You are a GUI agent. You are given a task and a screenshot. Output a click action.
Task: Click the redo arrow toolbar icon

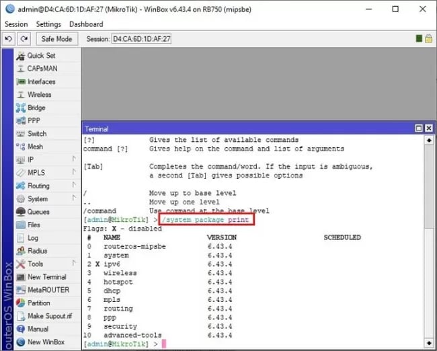(x=24, y=39)
